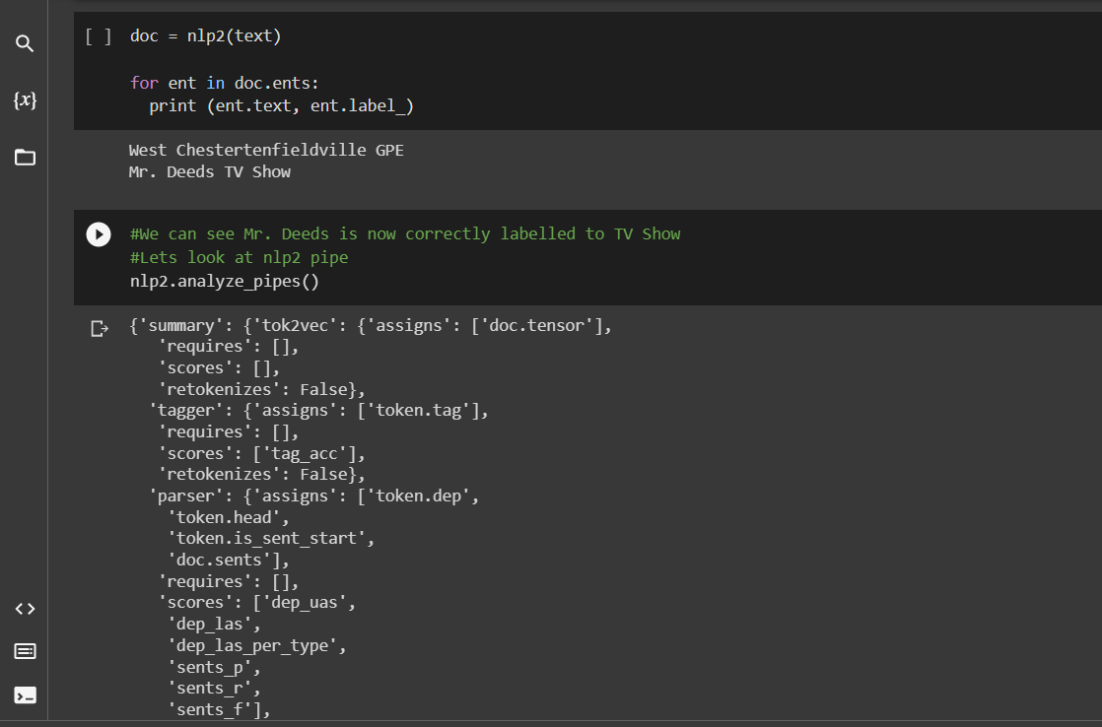This screenshot has height=727, width=1102.
Task: Open the Files folder panel
Action: tap(25, 157)
